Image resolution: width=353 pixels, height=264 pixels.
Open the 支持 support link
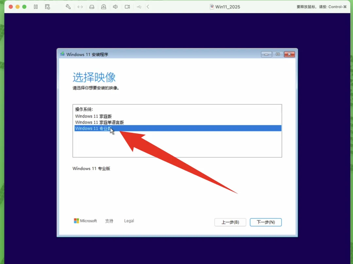tap(109, 221)
